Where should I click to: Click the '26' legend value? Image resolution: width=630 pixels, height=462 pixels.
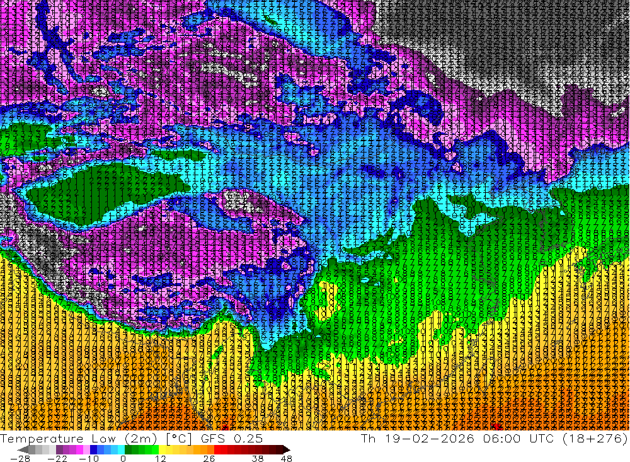(x=209, y=459)
